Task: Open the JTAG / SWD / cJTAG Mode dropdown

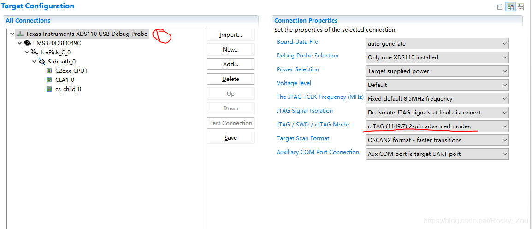Action: (x=437, y=126)
